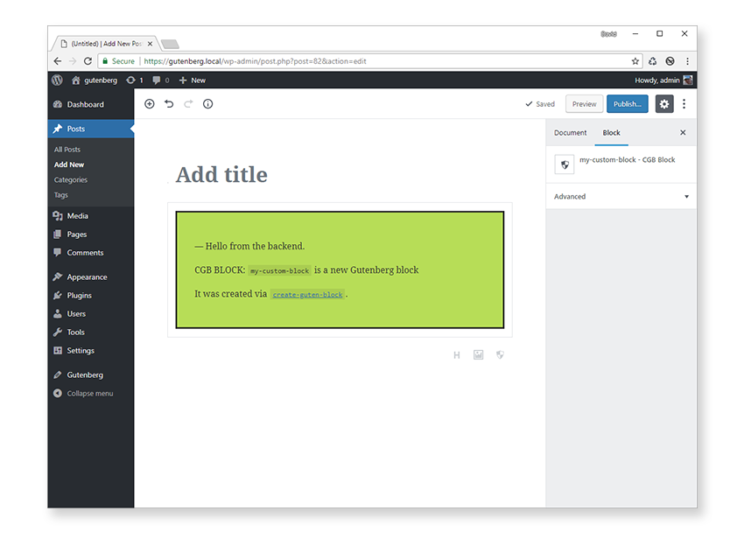Open Settings in the admin sidebar menu
Image resolution: width=744 pixels, height=539 pixels.
click(x=91, y=351)
